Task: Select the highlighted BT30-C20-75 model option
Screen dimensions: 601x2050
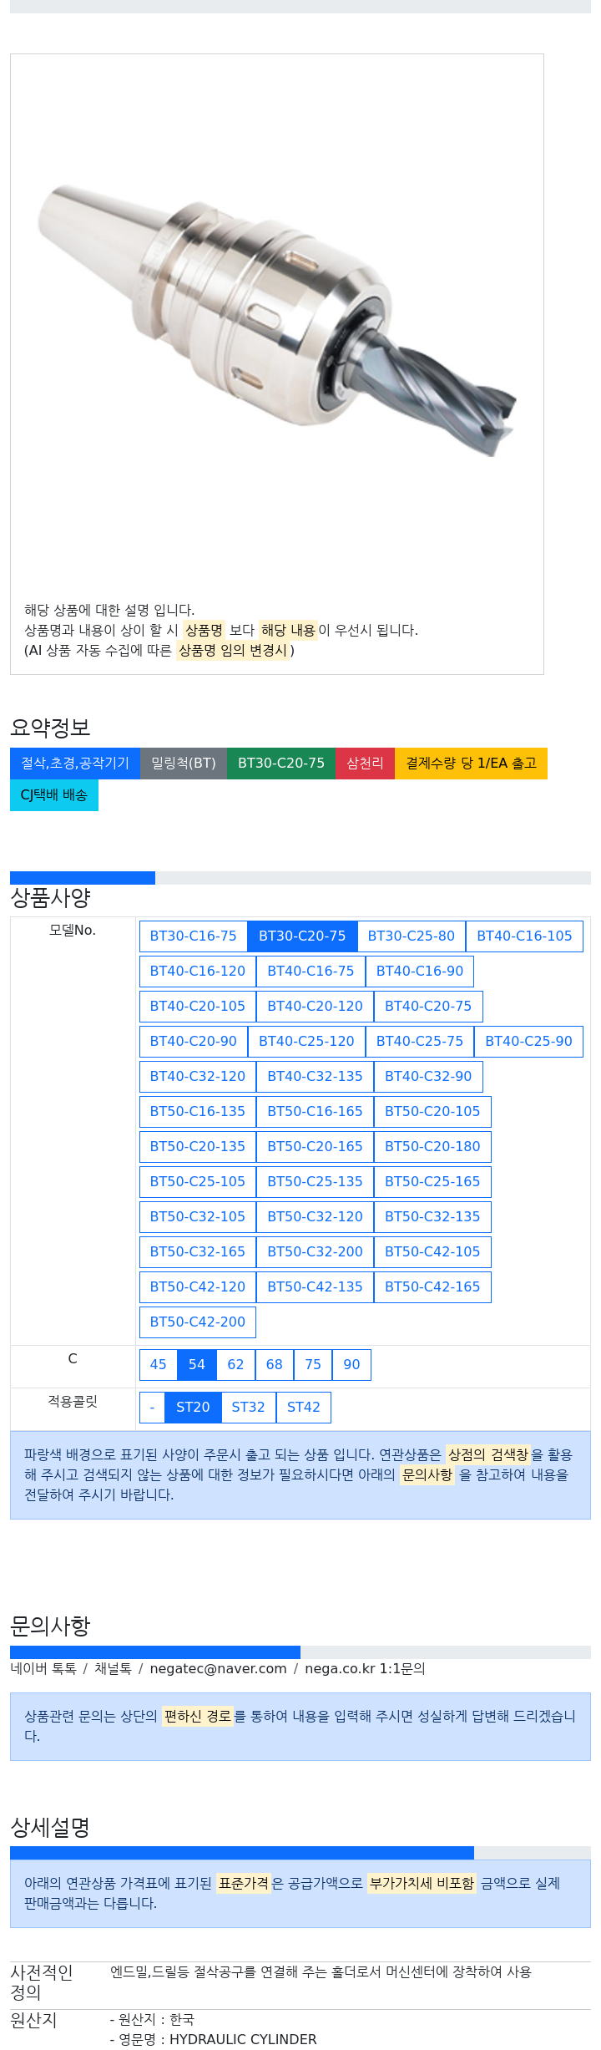Action: [x=302, y=936]
